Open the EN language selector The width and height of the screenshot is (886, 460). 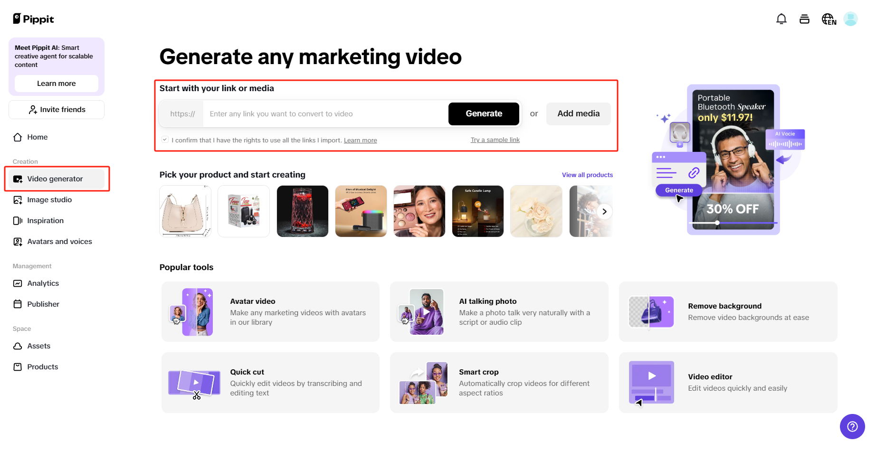tap(828, 19)
